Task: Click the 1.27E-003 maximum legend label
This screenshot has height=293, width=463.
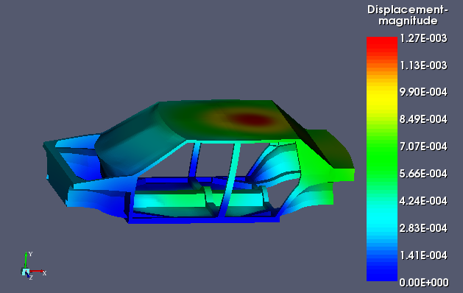Action: (x=423, y=38)
